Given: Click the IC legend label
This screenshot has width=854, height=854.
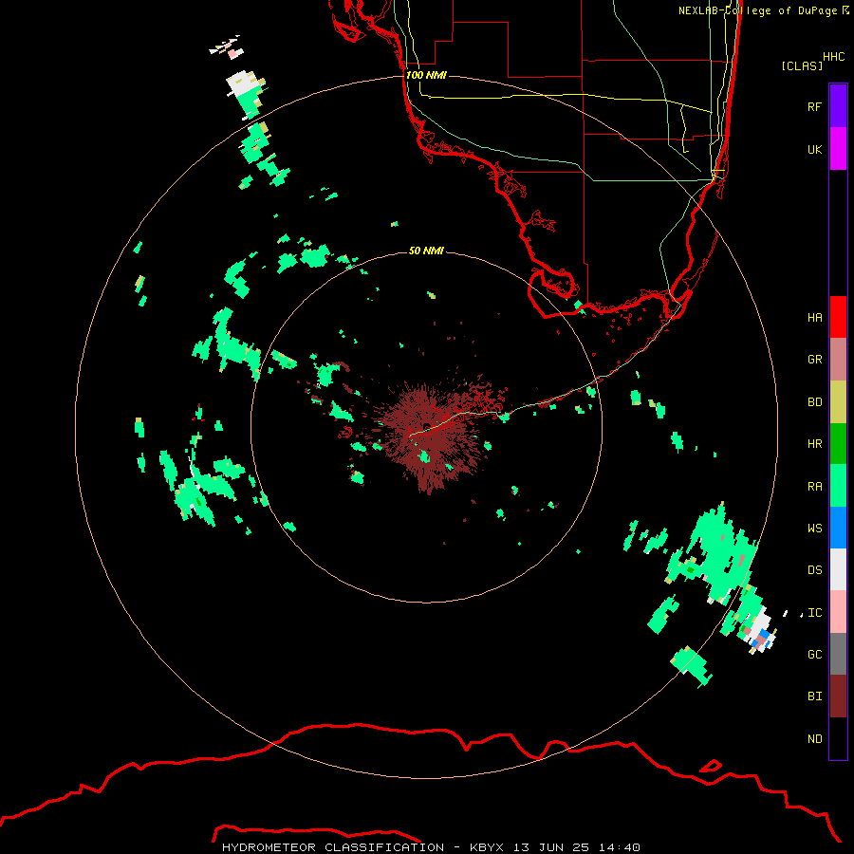Looking at the screenshot, I should coord(814,613).
